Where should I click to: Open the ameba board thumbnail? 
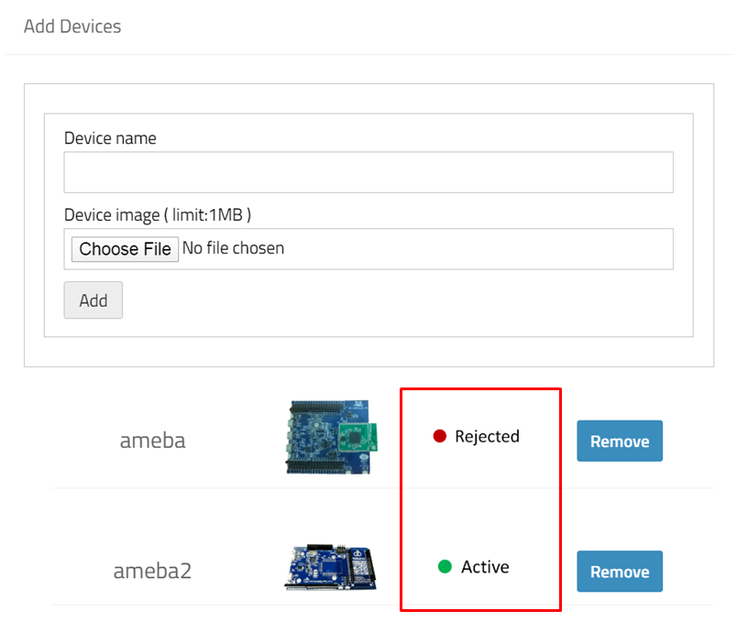(332, 437)
